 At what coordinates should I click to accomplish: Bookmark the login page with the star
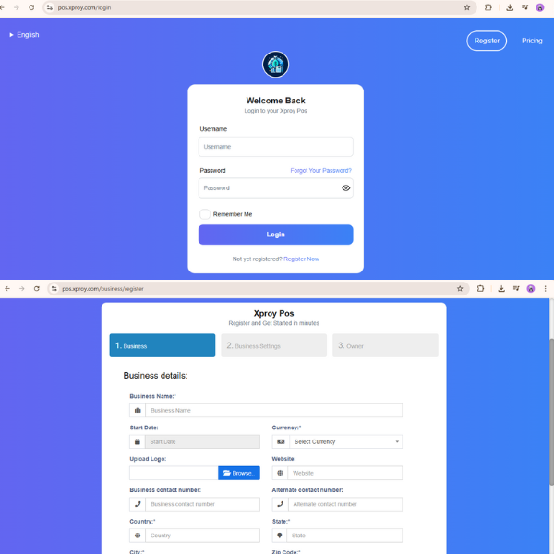pos(466,7)
